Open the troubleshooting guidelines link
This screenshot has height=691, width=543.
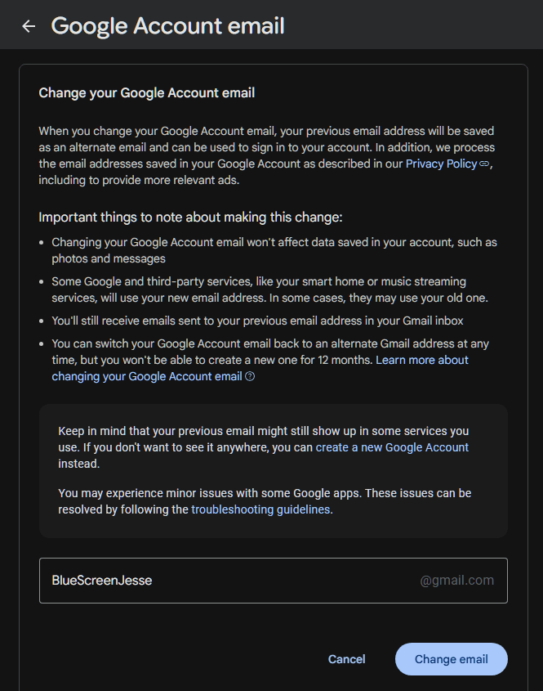click(260, 509)
